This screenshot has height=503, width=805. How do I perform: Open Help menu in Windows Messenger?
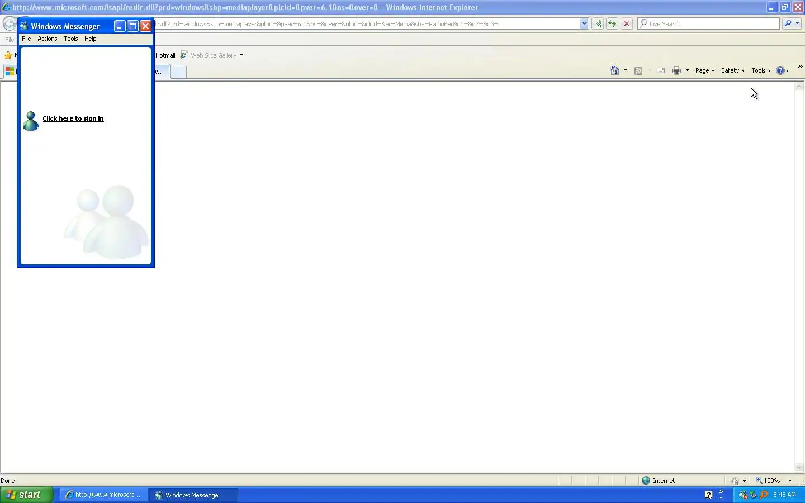91,39
